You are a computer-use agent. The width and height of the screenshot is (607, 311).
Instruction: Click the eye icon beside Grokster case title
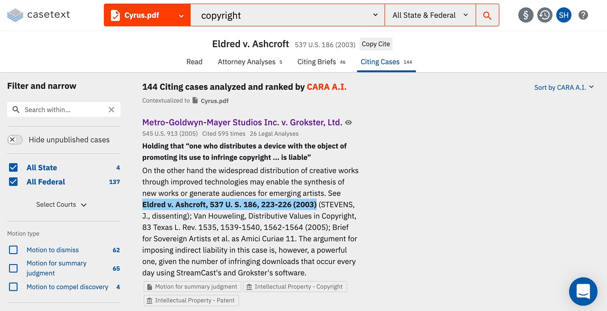pyautogui.click(x=348, y=122)
